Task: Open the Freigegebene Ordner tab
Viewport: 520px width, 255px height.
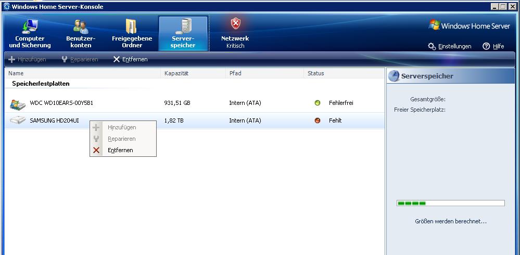Action: tap(132, 33)
